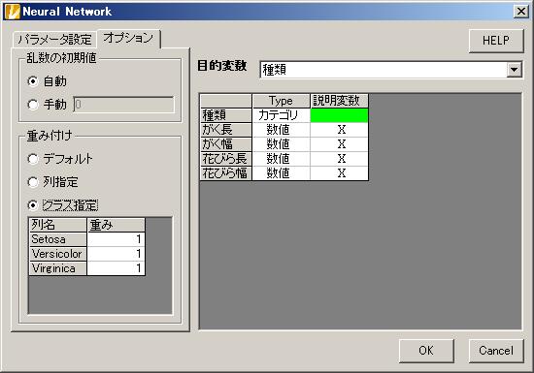Edit the weight value for Virginica
Viewport: 534px width, 373px height.
pyautogui.click(x=117, y=268)
